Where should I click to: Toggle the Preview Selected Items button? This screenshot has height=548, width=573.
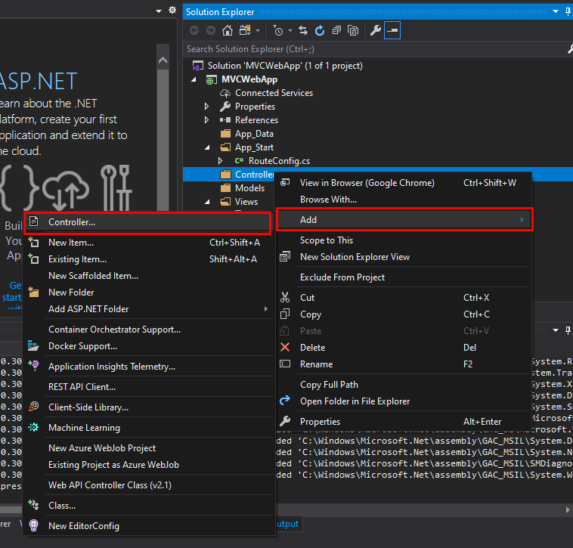coord(392,30)
